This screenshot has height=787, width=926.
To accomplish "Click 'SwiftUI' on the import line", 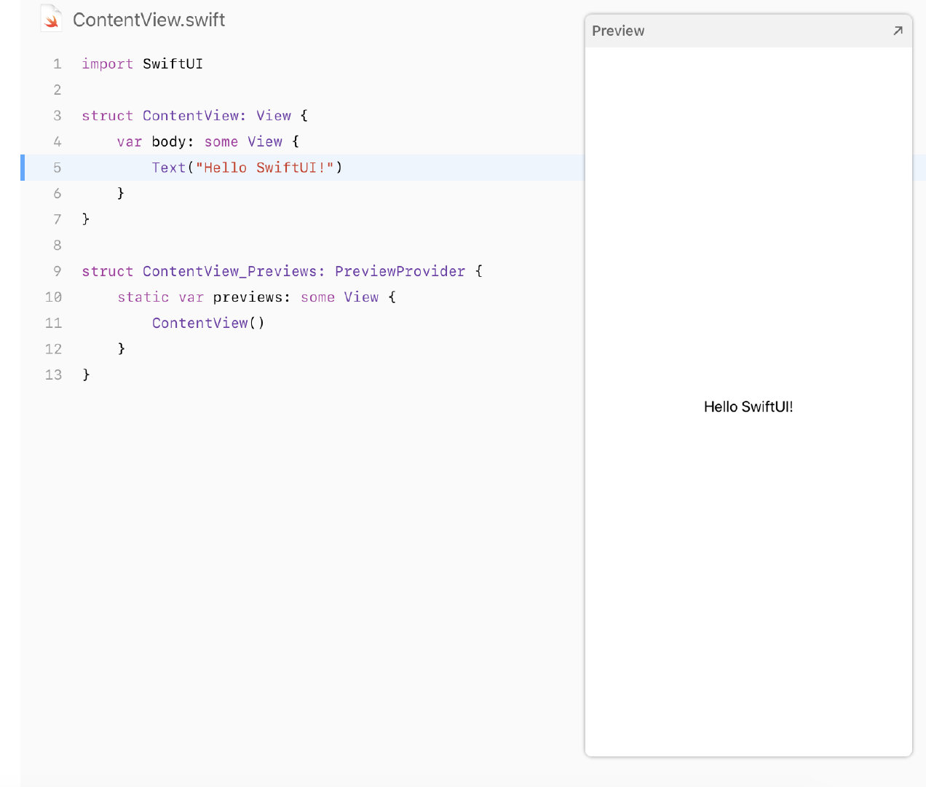I will (173, 64).
